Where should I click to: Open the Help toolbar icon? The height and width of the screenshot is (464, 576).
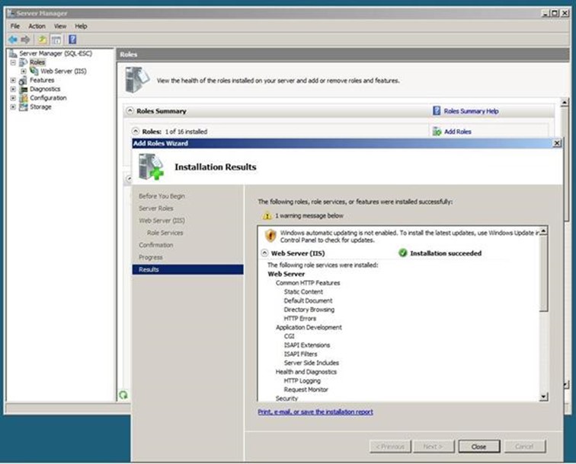coord(72,40)
